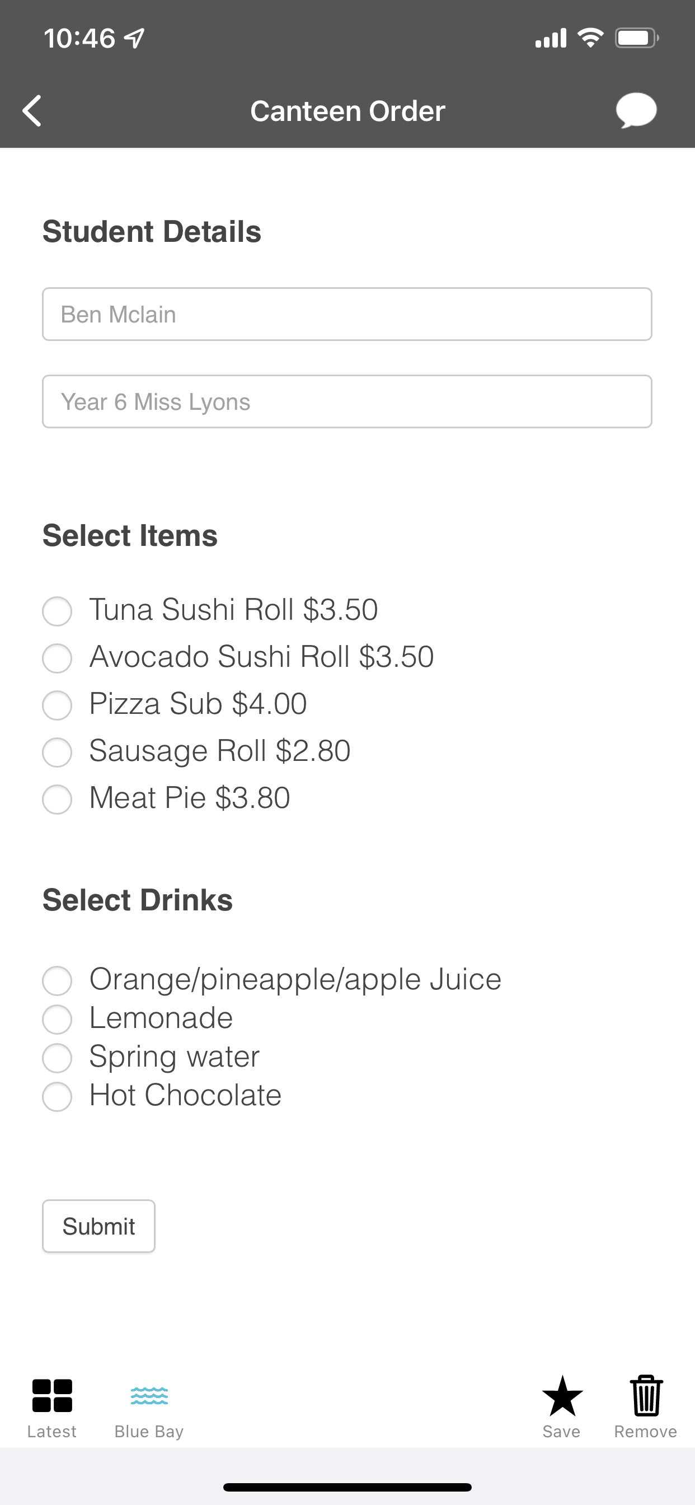Focus the Year 6 Miss Lyons field
This screenshot has height=1505, width=695.
(347, 401)
